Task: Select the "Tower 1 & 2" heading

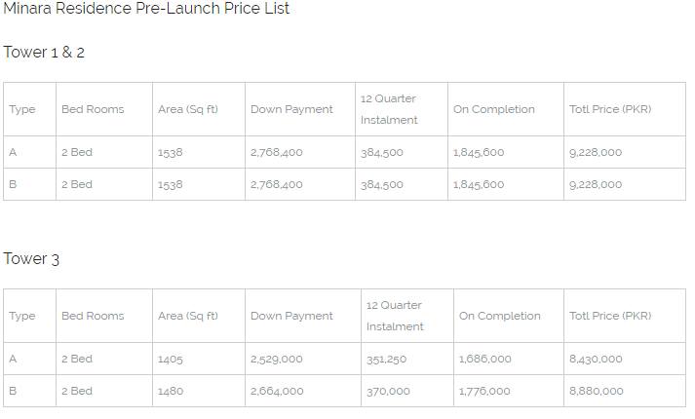Action: coord(44,53)
